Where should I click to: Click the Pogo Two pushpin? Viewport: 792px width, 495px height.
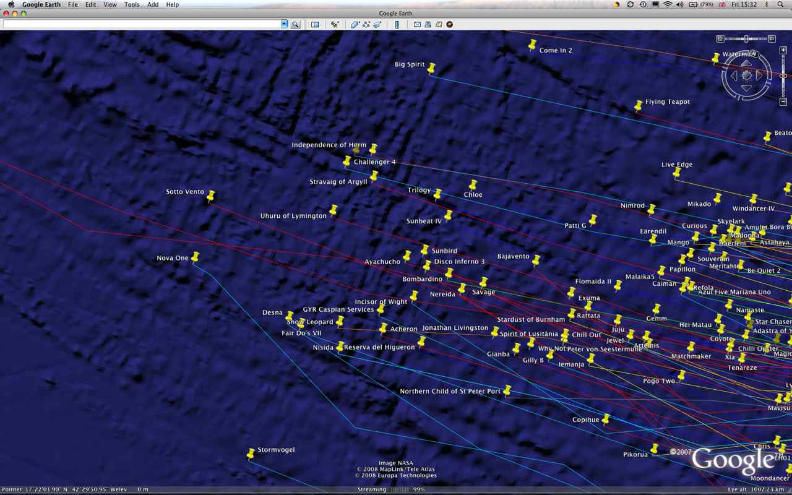pos(682,376)
